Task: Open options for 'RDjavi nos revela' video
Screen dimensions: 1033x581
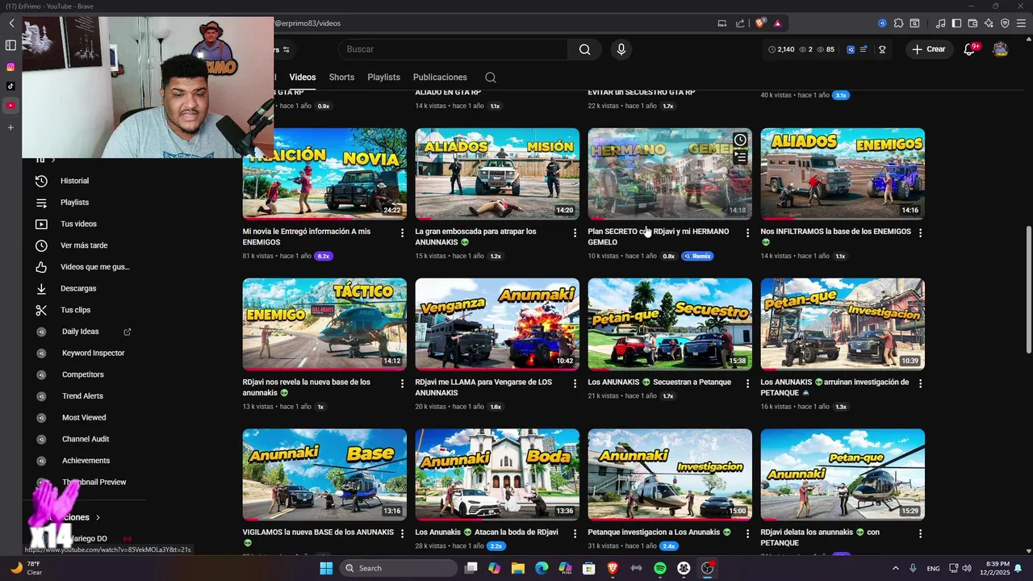Action: [x=402, y=383]
